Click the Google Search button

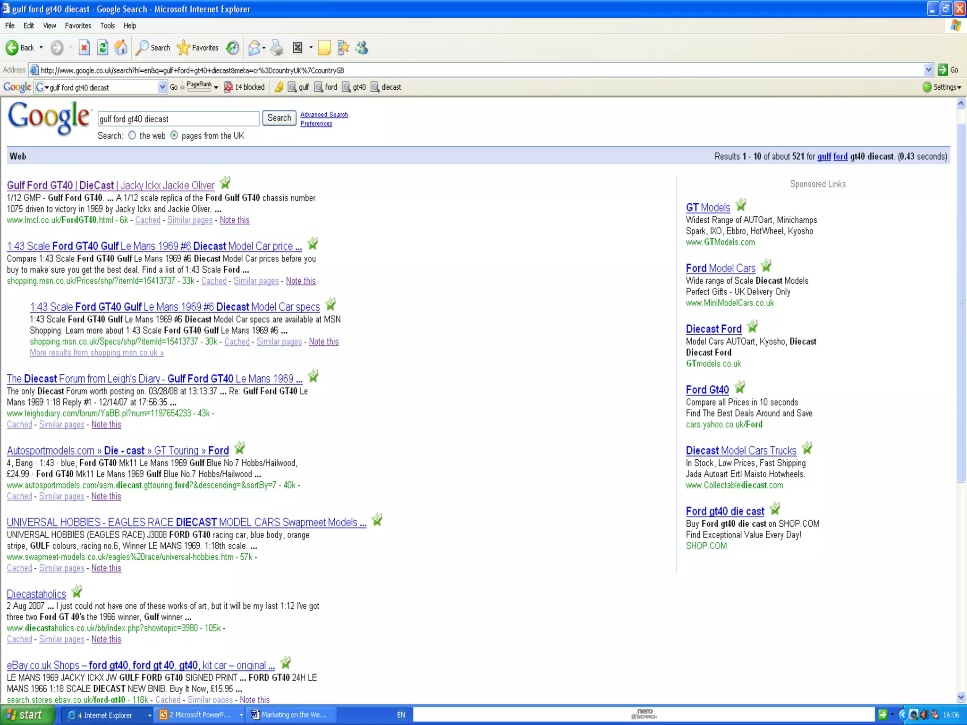pyautogui.click(x=279, y=118)
